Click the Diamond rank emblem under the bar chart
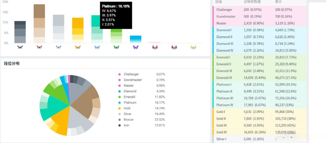This screenshot has height=143, width=326. point(136,47)
